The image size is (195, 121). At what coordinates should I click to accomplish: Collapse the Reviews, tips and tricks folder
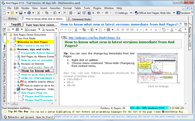click(x=11, y=49)
